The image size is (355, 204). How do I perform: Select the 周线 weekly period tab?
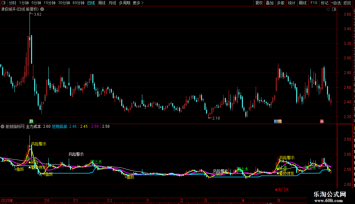coord(102,3)
